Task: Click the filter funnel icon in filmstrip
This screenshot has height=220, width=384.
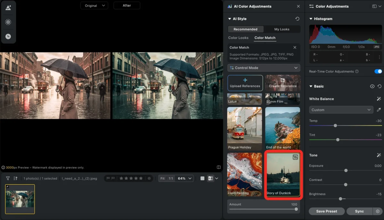Action: (8, 178)
